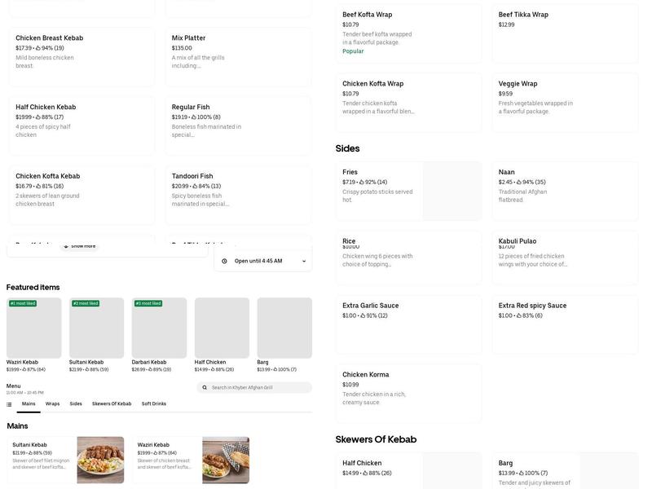The width and height of the screenshot is (652, 489).
Task: Click the thumbs-up icon on Half Chicken Kebab
Action: click(37, 117)
